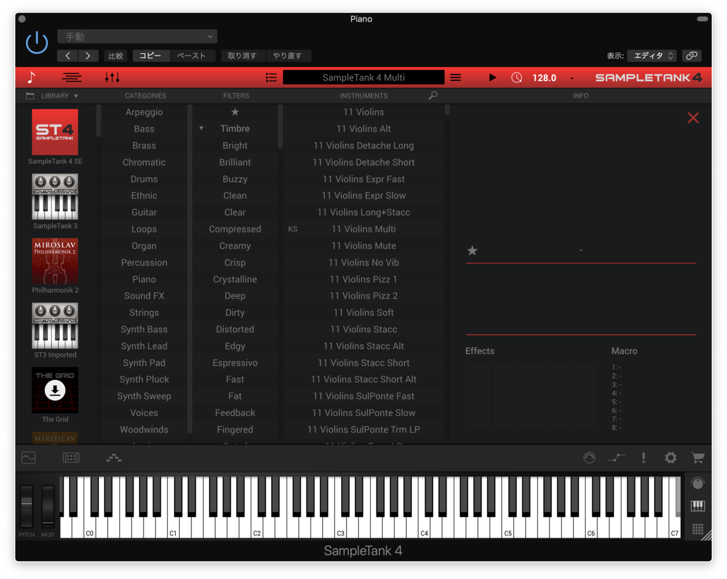Select the SampleTank 3 library thumbnail
The image size is (727, 579).
[55, 197]
